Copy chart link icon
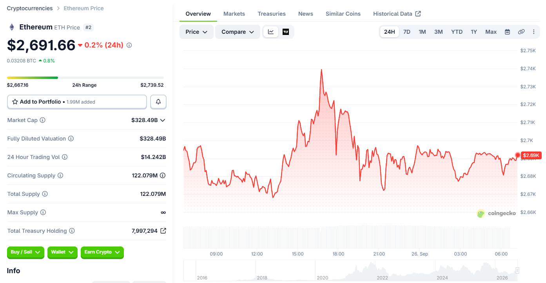Viewport: 546px width, 283px height. tap(521, 32)
